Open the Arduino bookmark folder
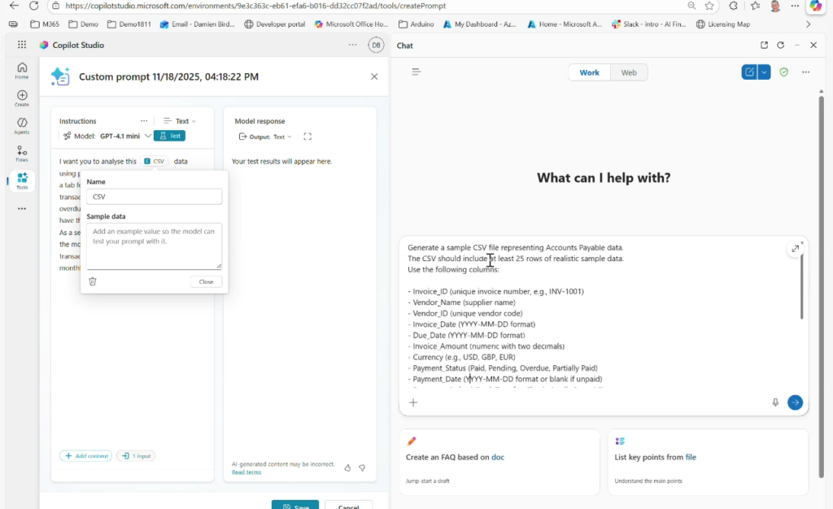The height and width of the screenshot is (509, 833). (x=416, y=24)
